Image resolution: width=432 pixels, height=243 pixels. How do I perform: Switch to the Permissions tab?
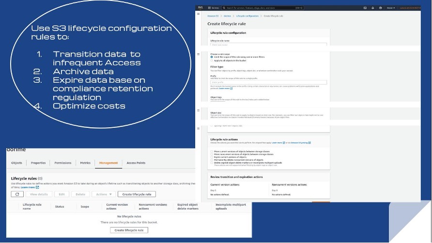click(x=63, y=163)
